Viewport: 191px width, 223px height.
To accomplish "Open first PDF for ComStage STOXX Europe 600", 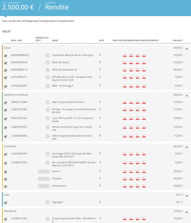I will click(x=125, y=153).
